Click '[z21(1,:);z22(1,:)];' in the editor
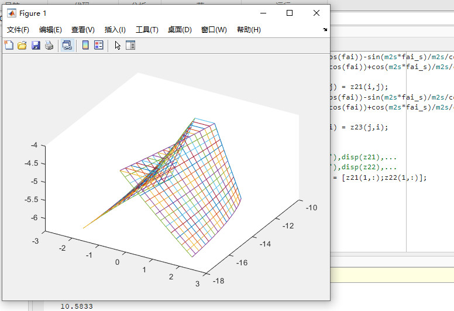454x311 pixels. coord(384,177)
